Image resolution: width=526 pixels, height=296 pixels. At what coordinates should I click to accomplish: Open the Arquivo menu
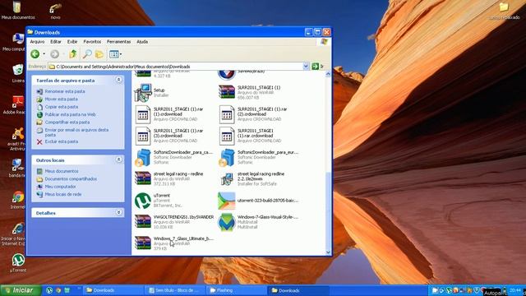37,42
